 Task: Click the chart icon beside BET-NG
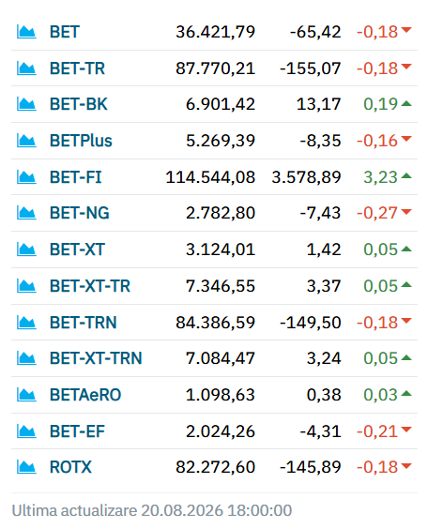click(x=26, y=213)
